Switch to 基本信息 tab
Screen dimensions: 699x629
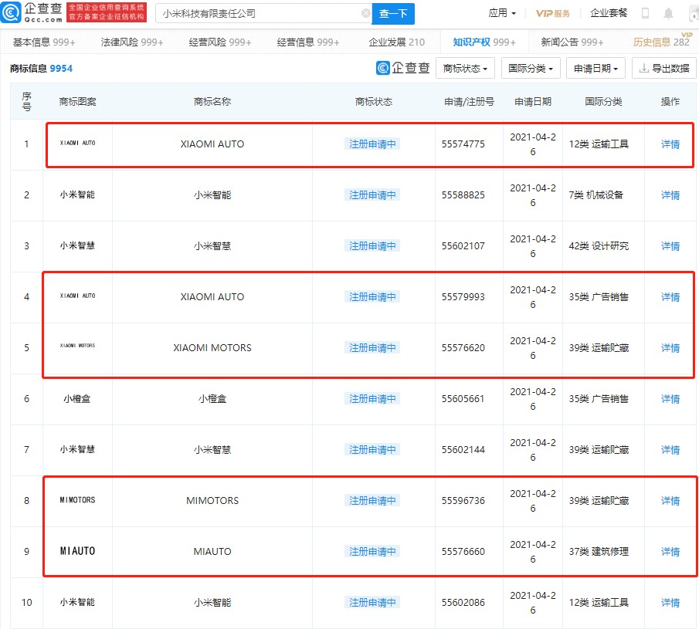pos(44,42)
